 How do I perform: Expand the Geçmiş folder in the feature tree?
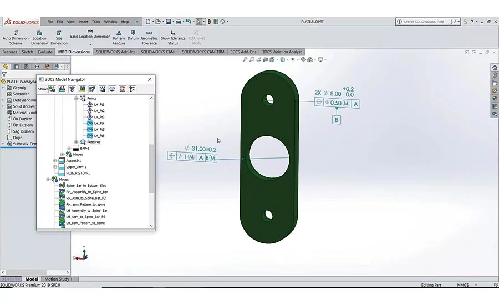click(x=3, y=88)
